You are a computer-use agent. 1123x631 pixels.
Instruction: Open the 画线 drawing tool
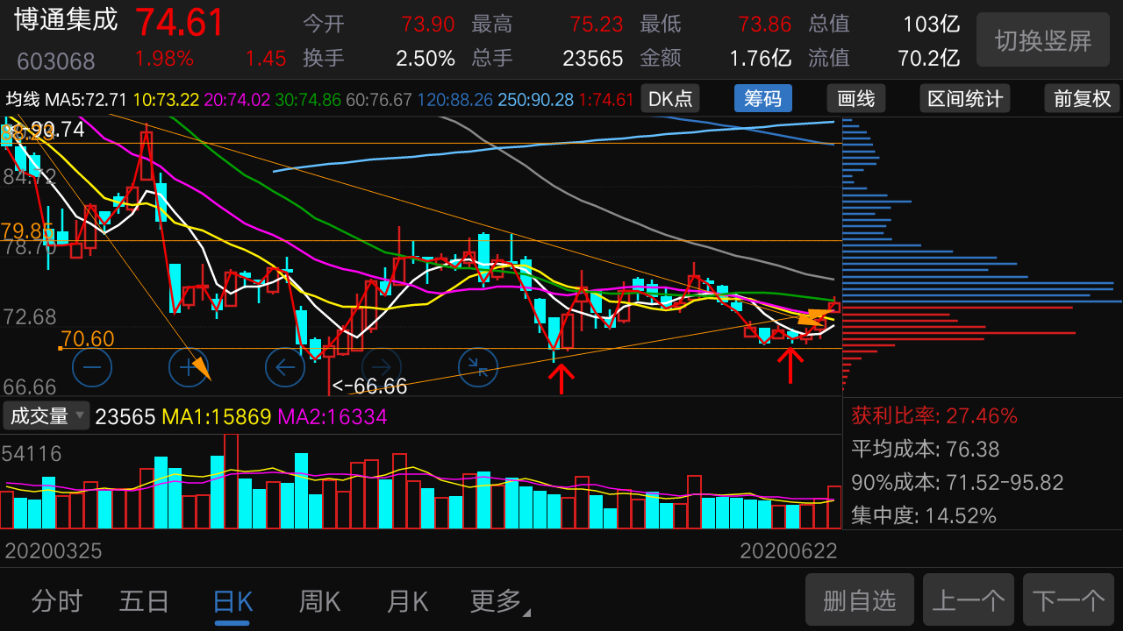click(856, 99)
